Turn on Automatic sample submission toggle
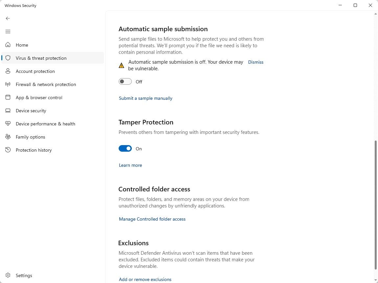This screenshot has width=378, height=283. (125, 82)
